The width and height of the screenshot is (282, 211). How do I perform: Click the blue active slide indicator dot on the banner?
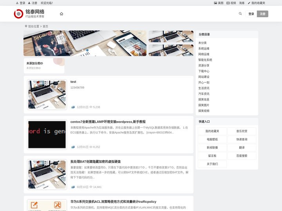[87, 50]
